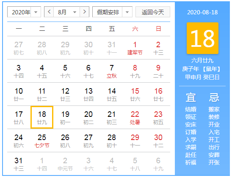232x178 pixels.
Task: Select August 25 七夕节 date
Action: point(42,140)
